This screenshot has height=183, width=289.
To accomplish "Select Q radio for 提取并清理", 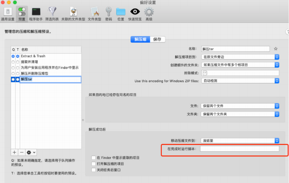I will (13, 62).
